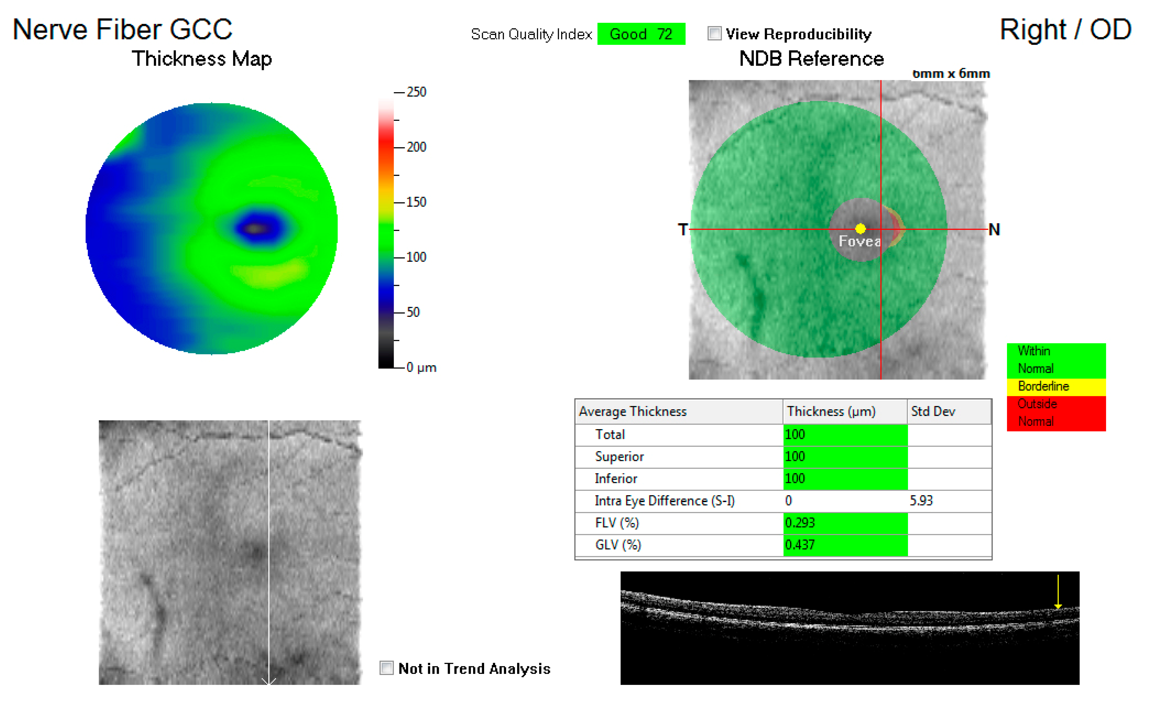
Task: Enable the View Reproducibility checkbox
Action: pos(714,34)
